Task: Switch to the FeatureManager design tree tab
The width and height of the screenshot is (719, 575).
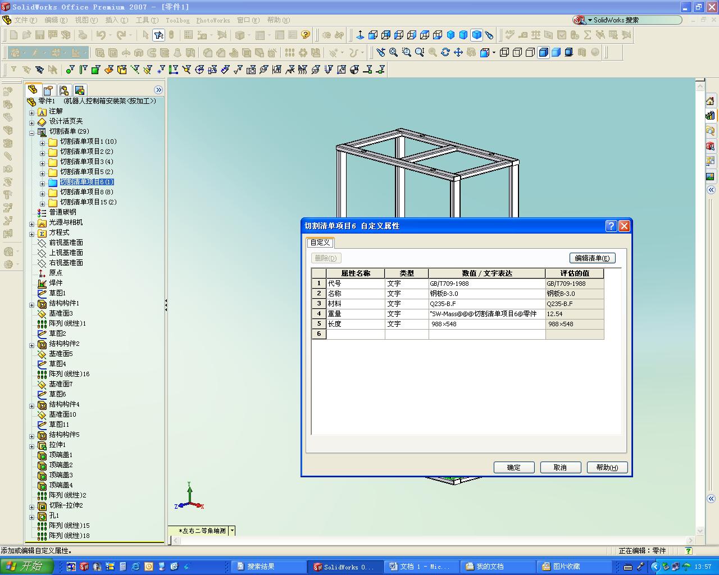Action: click(33, 90)
